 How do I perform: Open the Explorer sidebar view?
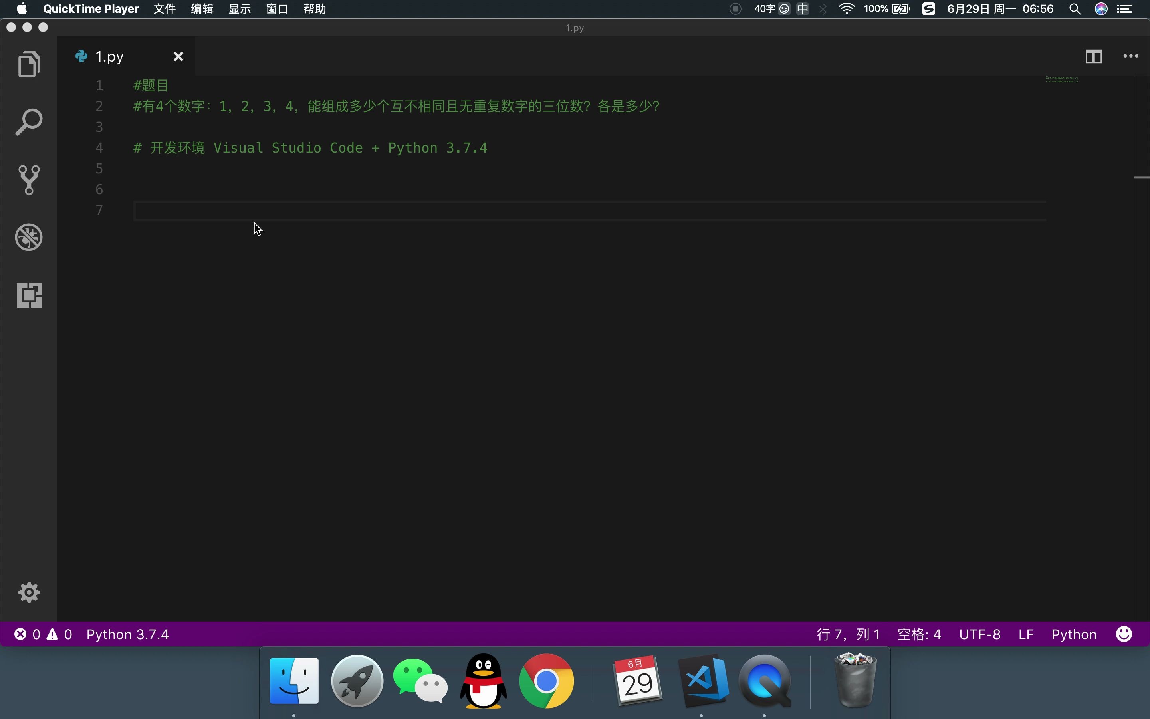pos(28,64)
